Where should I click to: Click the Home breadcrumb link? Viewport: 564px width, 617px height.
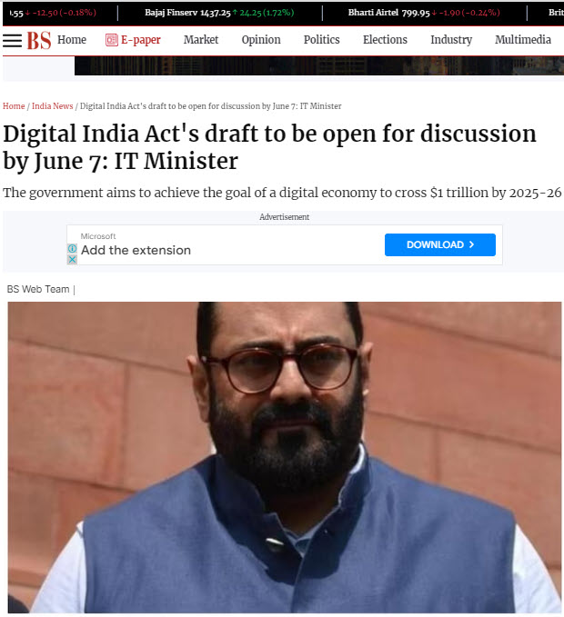(x=14, y=106)
